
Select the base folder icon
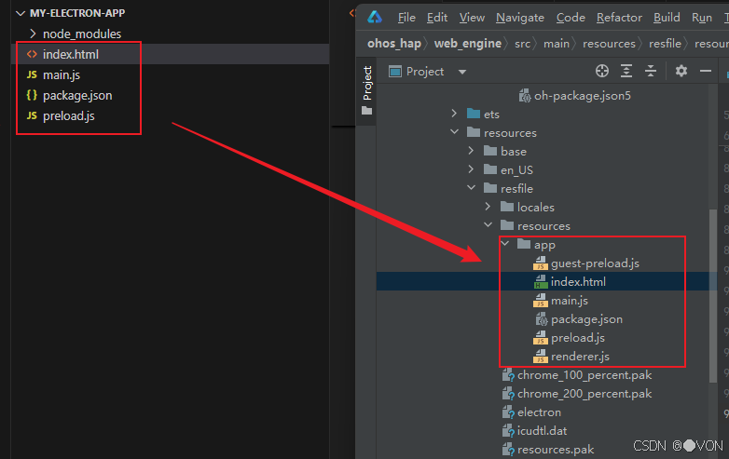(x=490, y=151)
